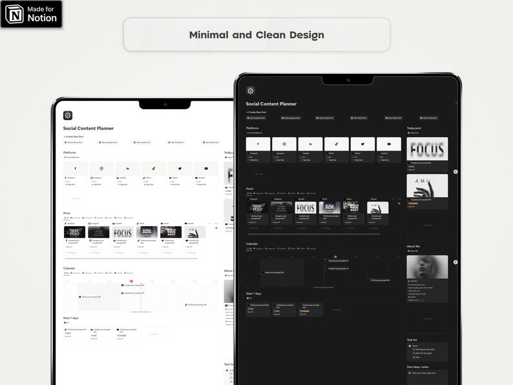Open New Post thumbnail in light tablet Posts

click(74, 233)
